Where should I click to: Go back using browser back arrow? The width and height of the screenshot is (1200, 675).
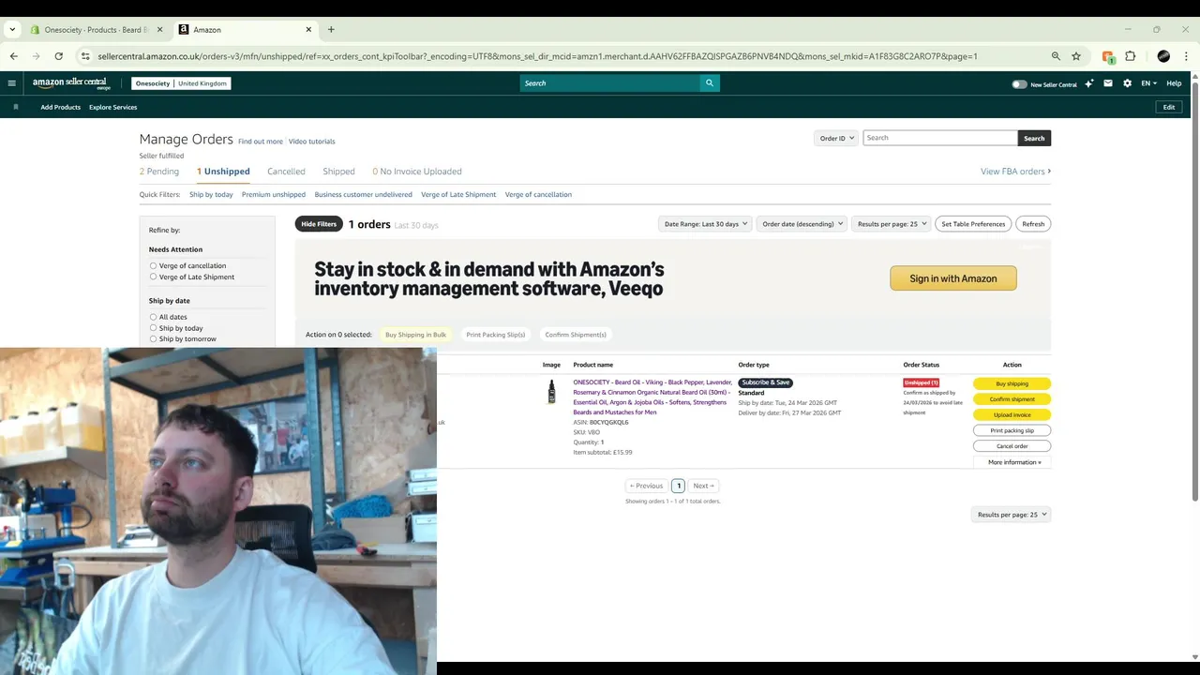[14, 56]
